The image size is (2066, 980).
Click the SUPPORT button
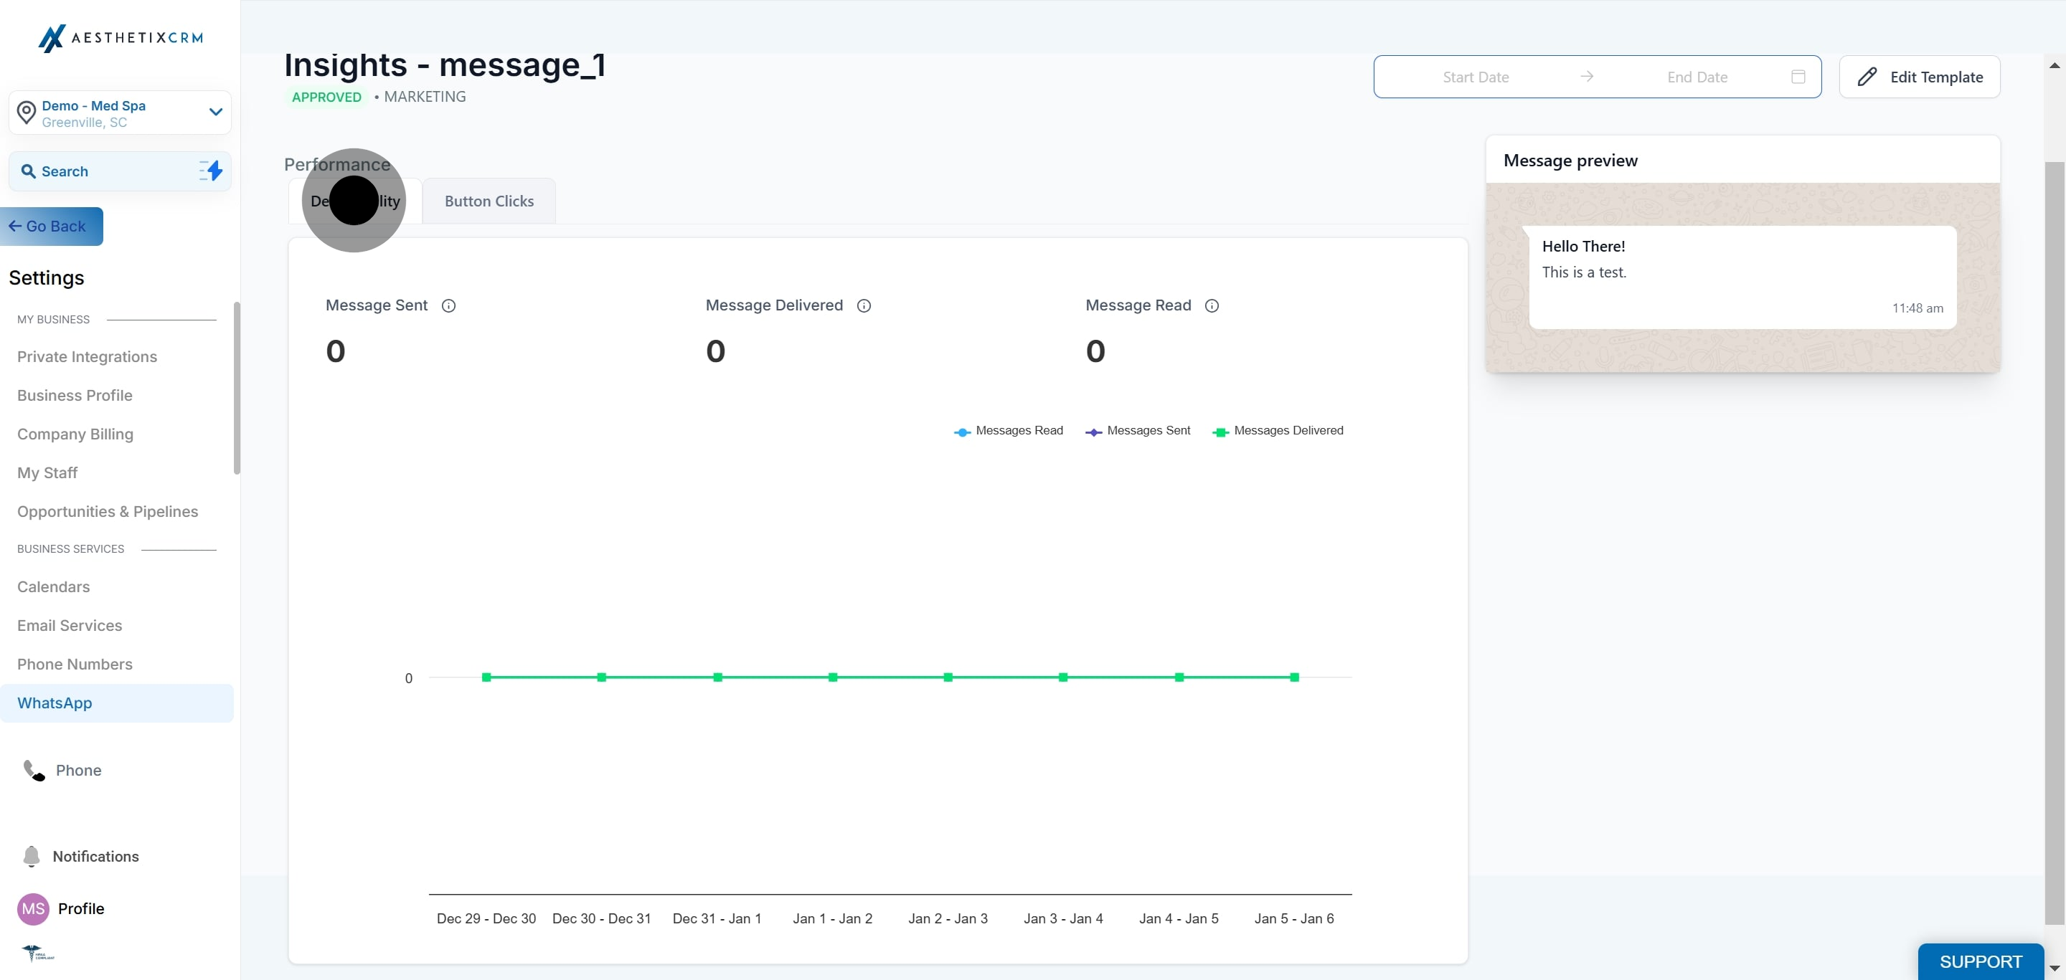click(1980, 961)
